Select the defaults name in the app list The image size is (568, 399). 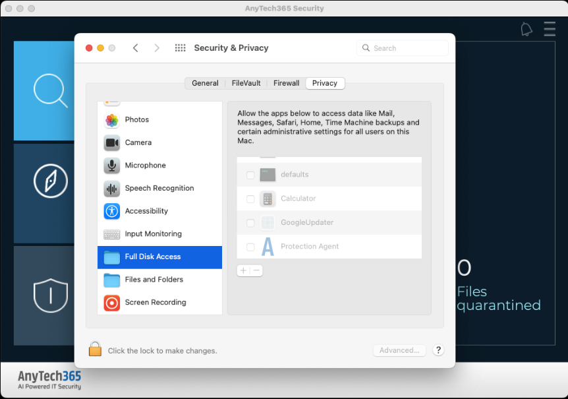295,174
